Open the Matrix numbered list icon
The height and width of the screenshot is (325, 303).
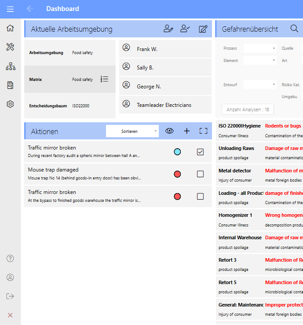[x=105, y=79]
